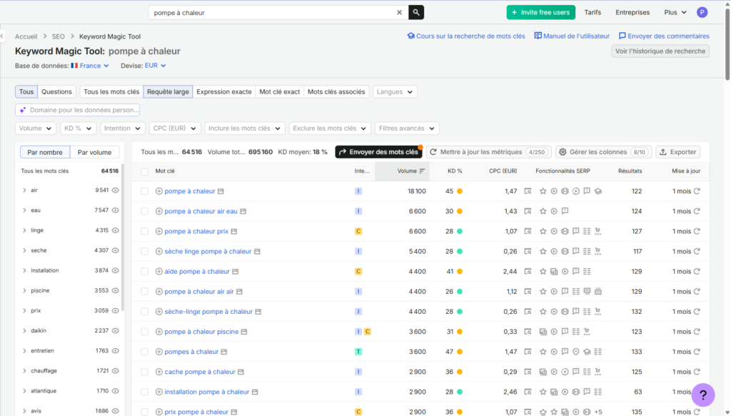Select 'Mots clés associés' tab

[x=336, y=92]
